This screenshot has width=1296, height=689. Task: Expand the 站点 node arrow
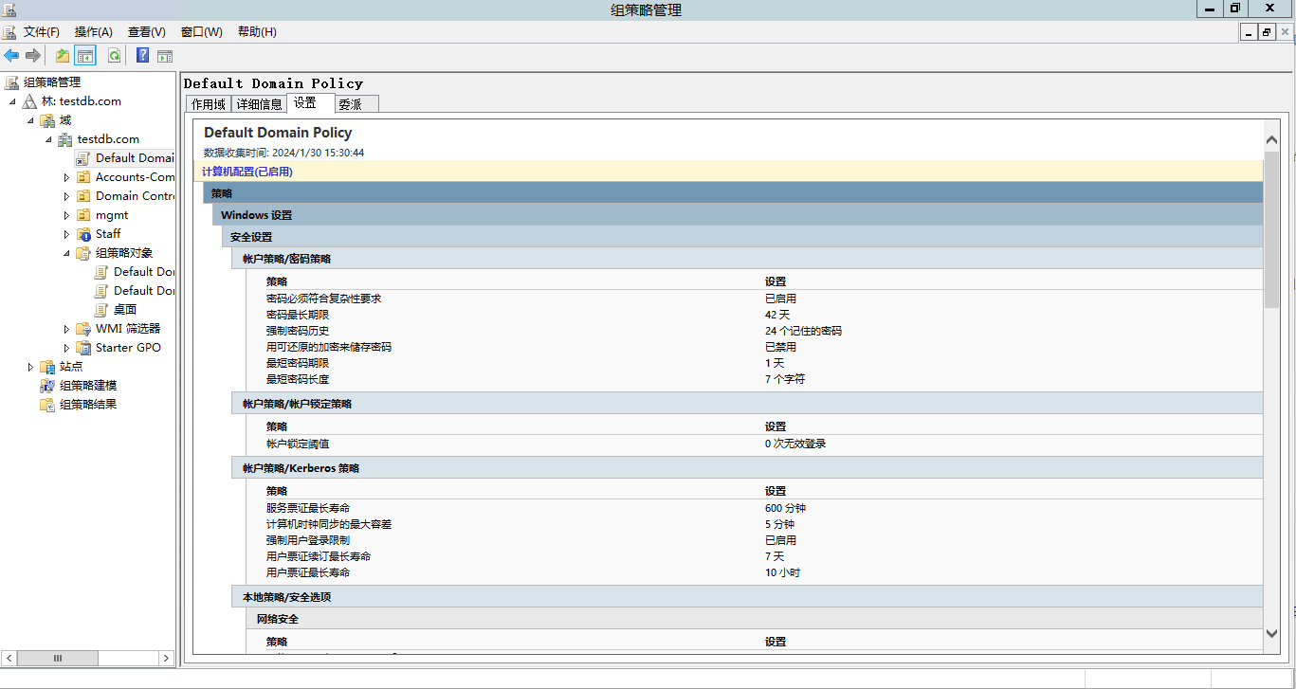tap(30, 367)
